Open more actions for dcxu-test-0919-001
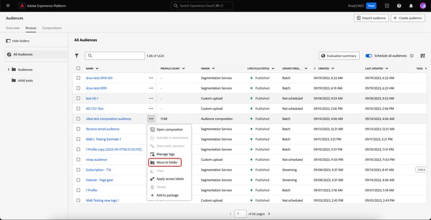Viewport: 431px width, 220px height. coord(151,78)
